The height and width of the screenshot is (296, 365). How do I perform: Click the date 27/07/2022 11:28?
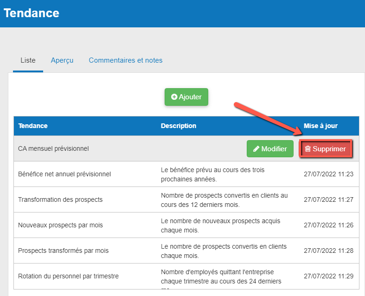coord(328,251)
